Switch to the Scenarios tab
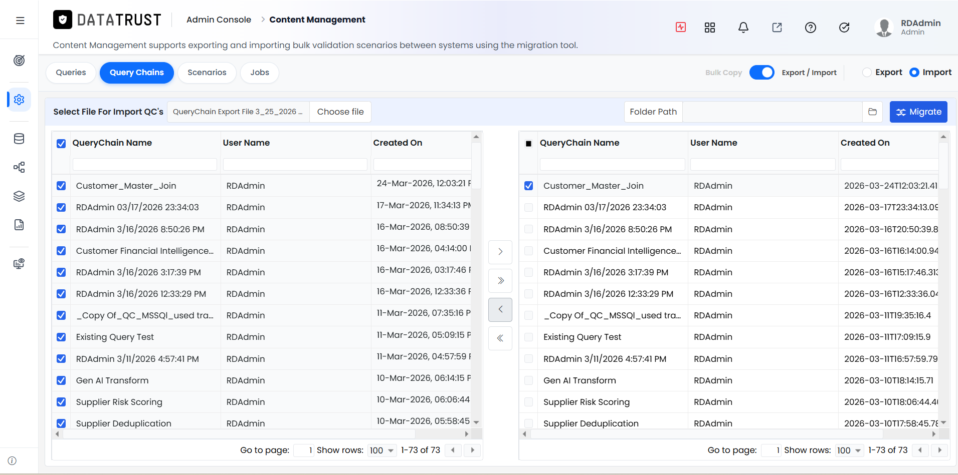The image size is (958, 475). coord(207,73)
